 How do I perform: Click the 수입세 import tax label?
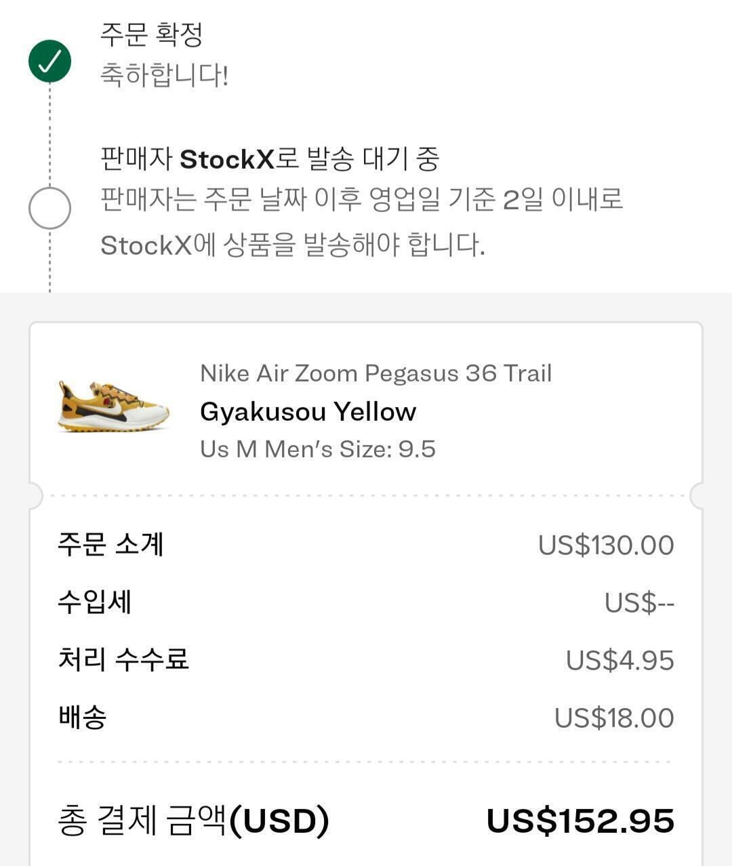tap(94, 602)
